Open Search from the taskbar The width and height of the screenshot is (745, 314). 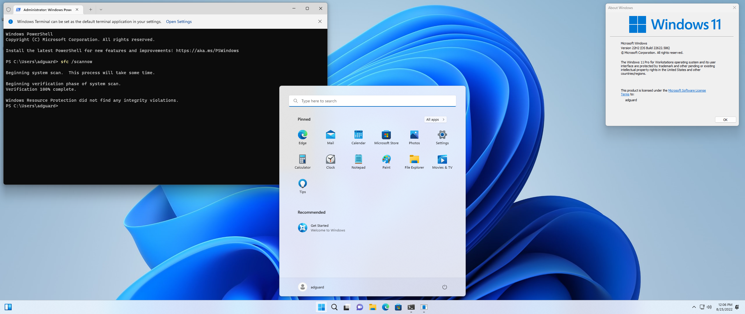(334, 307)
